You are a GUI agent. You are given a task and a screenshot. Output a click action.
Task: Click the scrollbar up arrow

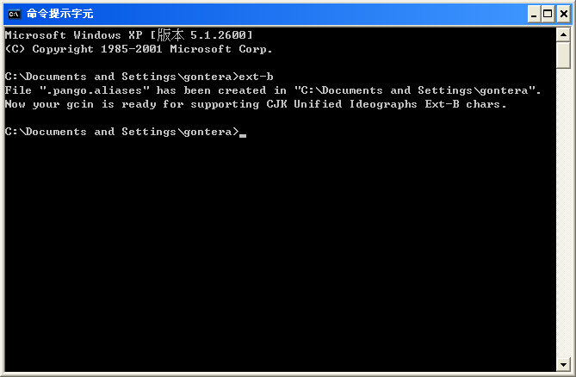click(x=563, y=34)
